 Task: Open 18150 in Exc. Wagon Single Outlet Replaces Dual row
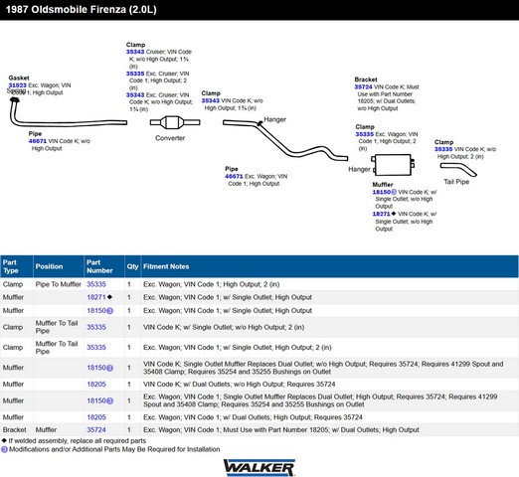tap(96, 400)
